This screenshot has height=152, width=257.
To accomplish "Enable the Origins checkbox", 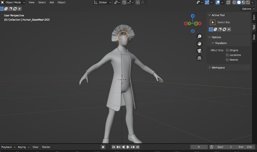I will click(x=227, y=50).
